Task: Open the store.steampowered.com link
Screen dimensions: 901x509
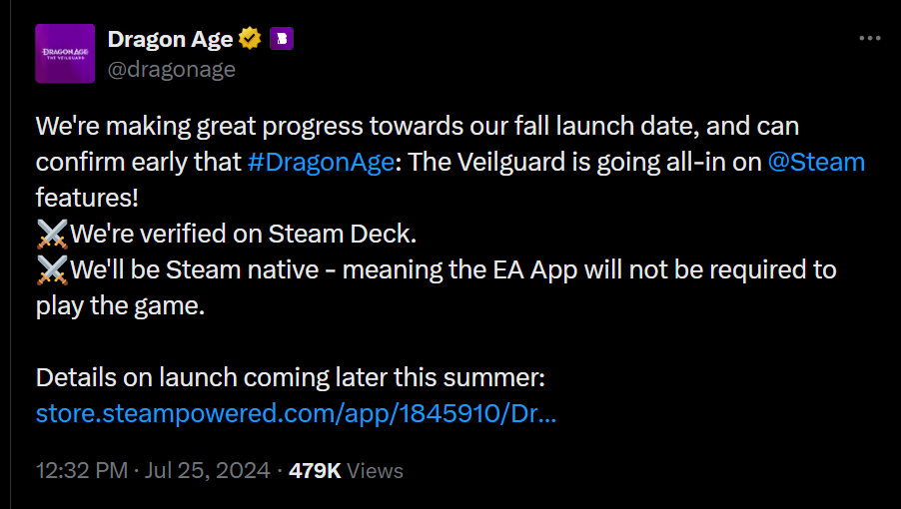Action: [x=296, y=413]
